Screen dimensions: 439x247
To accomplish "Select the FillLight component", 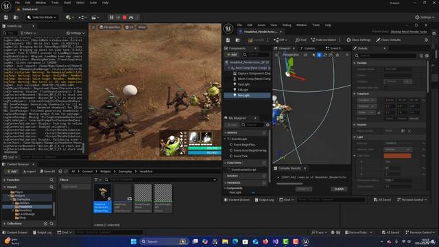I will click(x=243, y=90).
